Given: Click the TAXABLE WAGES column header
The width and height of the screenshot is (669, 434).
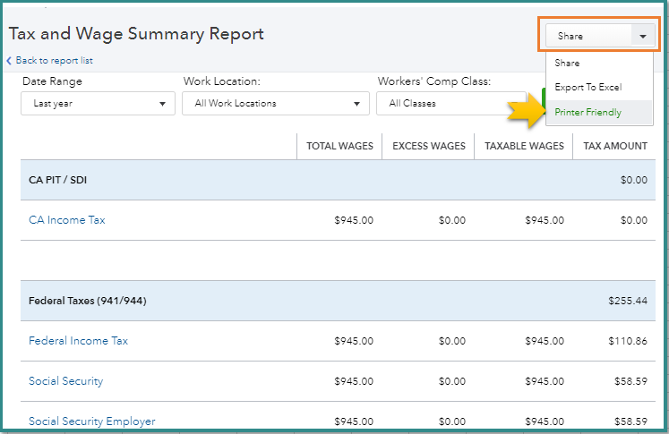Looking at the screenshot, I should click(x=524, y=146).
